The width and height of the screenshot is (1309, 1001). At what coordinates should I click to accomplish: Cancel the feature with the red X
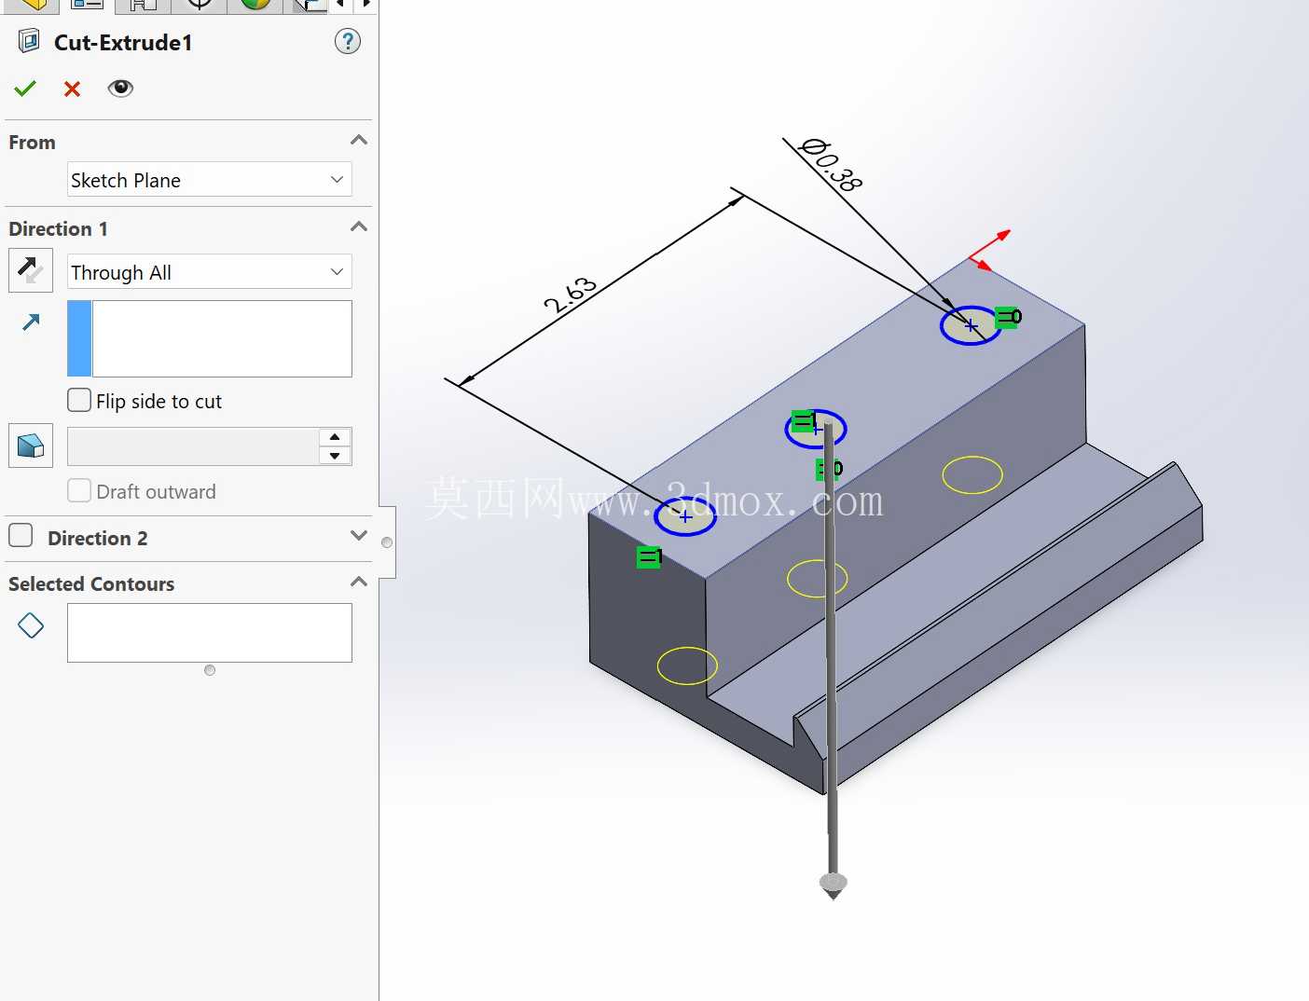coord(72,89)
